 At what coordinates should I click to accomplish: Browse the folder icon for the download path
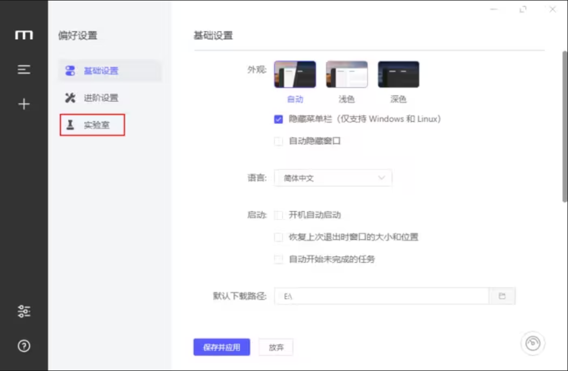point(502,296)
